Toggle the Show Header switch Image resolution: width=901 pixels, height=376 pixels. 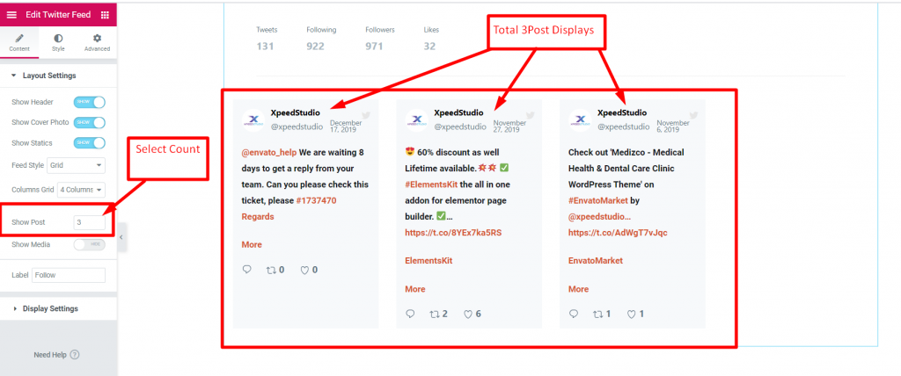(90, 102)
